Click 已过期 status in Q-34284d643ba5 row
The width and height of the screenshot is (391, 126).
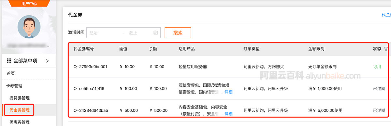[379, 110]
